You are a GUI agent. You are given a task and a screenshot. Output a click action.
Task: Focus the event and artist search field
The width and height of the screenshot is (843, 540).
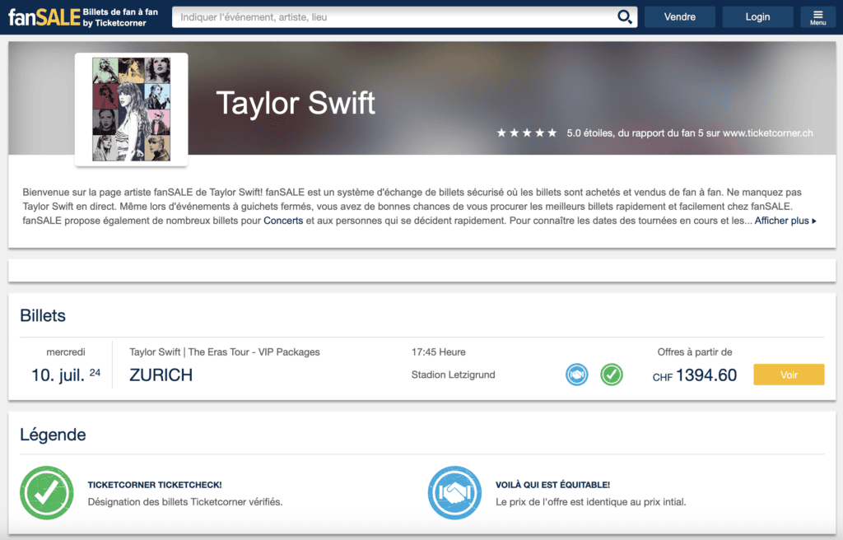(x=395, y=17)
